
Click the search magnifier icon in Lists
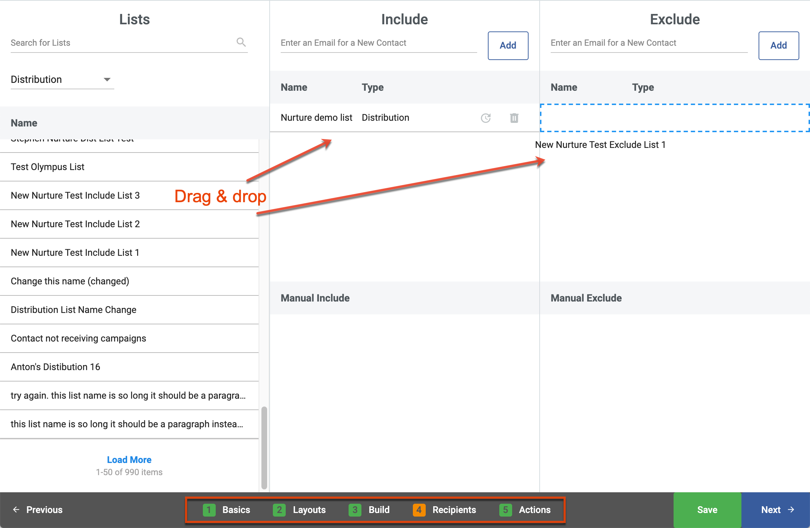point(241,42)
